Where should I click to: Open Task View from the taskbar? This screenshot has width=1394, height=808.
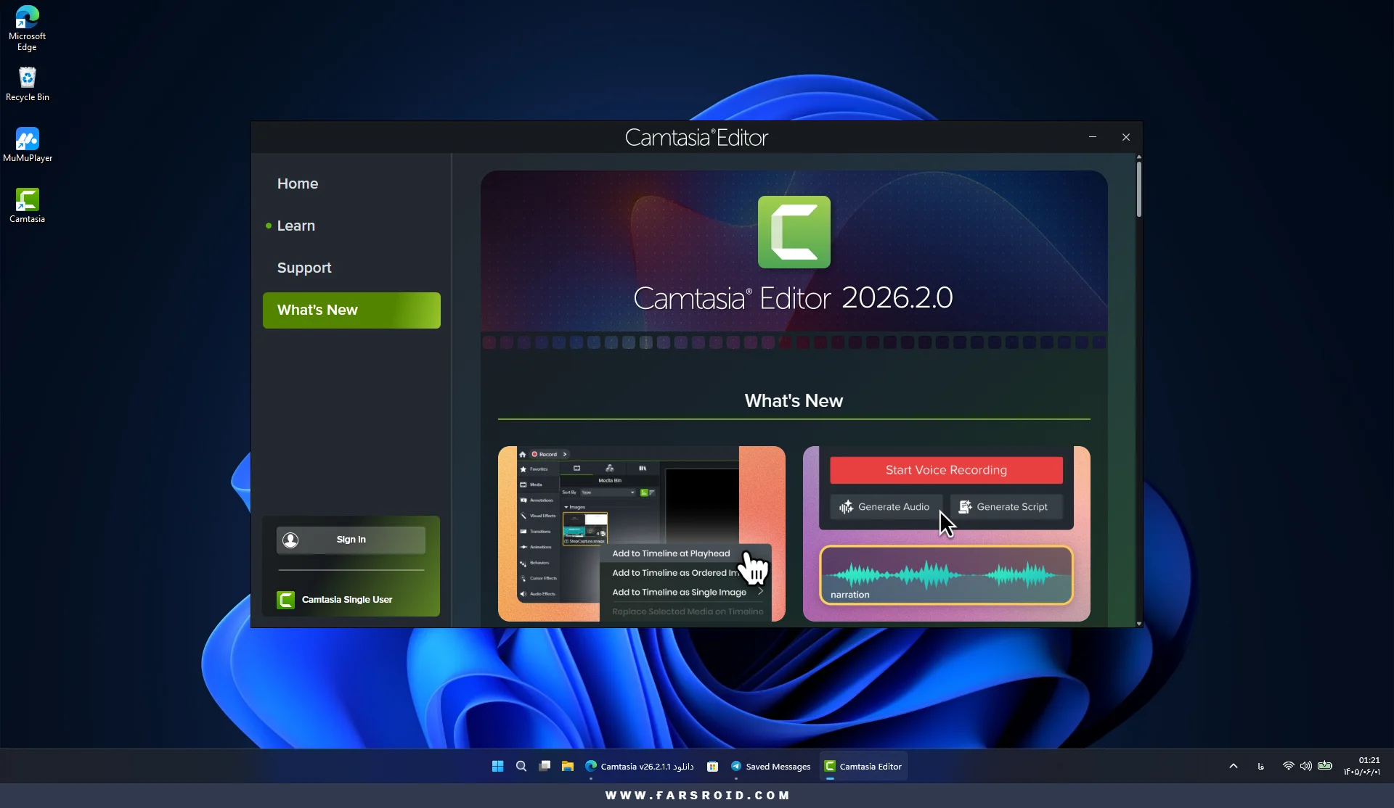tap(545, 766)
